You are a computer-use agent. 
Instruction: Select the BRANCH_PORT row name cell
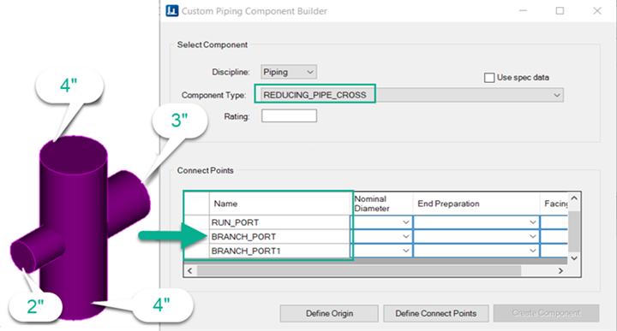coord(279,237)
